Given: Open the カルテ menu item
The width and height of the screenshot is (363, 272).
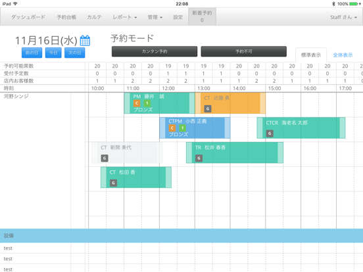Looking at the screenshot, I should 94,17.
